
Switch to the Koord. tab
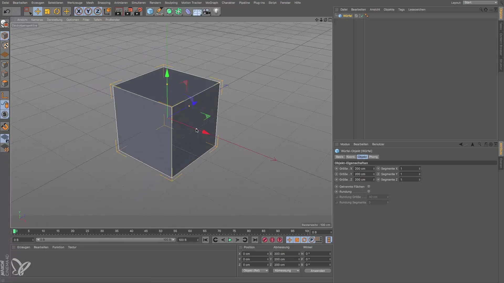coord(350,157)
